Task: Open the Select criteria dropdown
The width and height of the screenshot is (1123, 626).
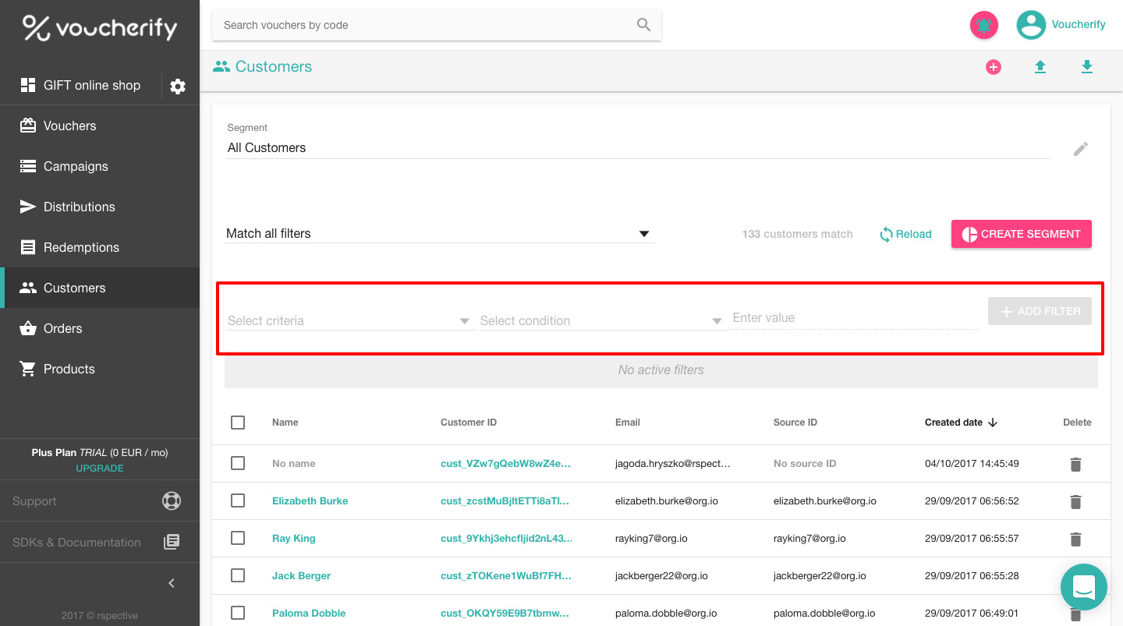Action: click(349, 321)
